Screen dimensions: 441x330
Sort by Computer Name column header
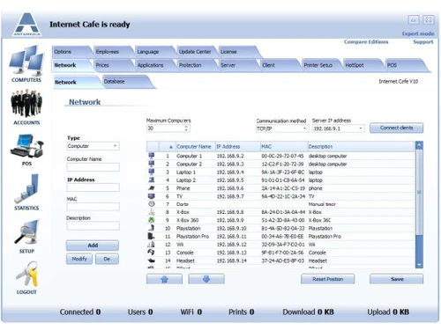194,147
